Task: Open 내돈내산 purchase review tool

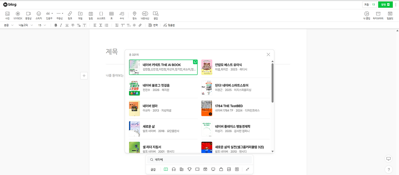Action: coord(145,15)
